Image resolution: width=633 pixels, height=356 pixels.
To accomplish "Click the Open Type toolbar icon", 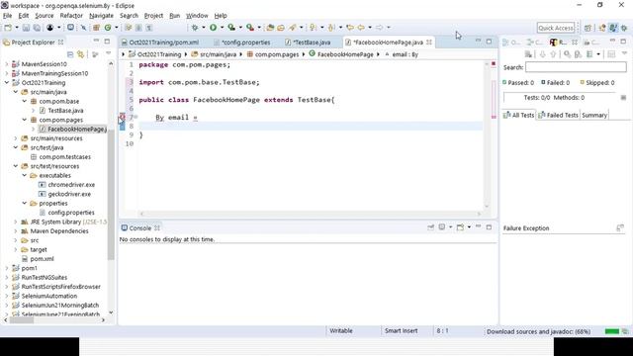I will click(x=270, y=28).
